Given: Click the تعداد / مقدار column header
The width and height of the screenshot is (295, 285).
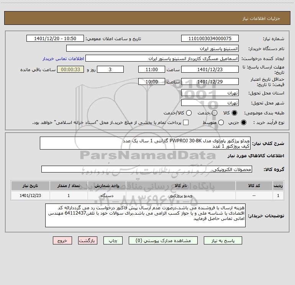Looking at the screenshot, I should pos(69,186).
